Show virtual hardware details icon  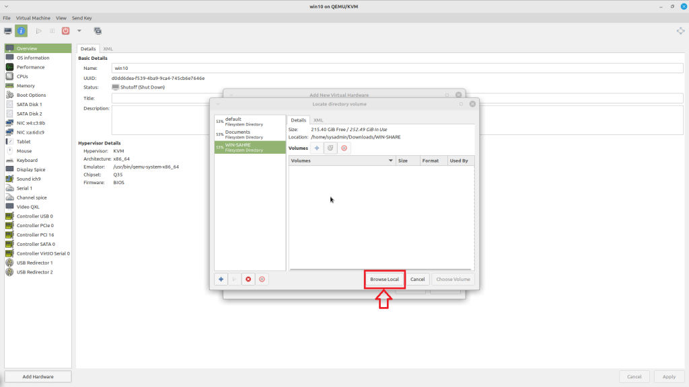[x=21, y=31]
